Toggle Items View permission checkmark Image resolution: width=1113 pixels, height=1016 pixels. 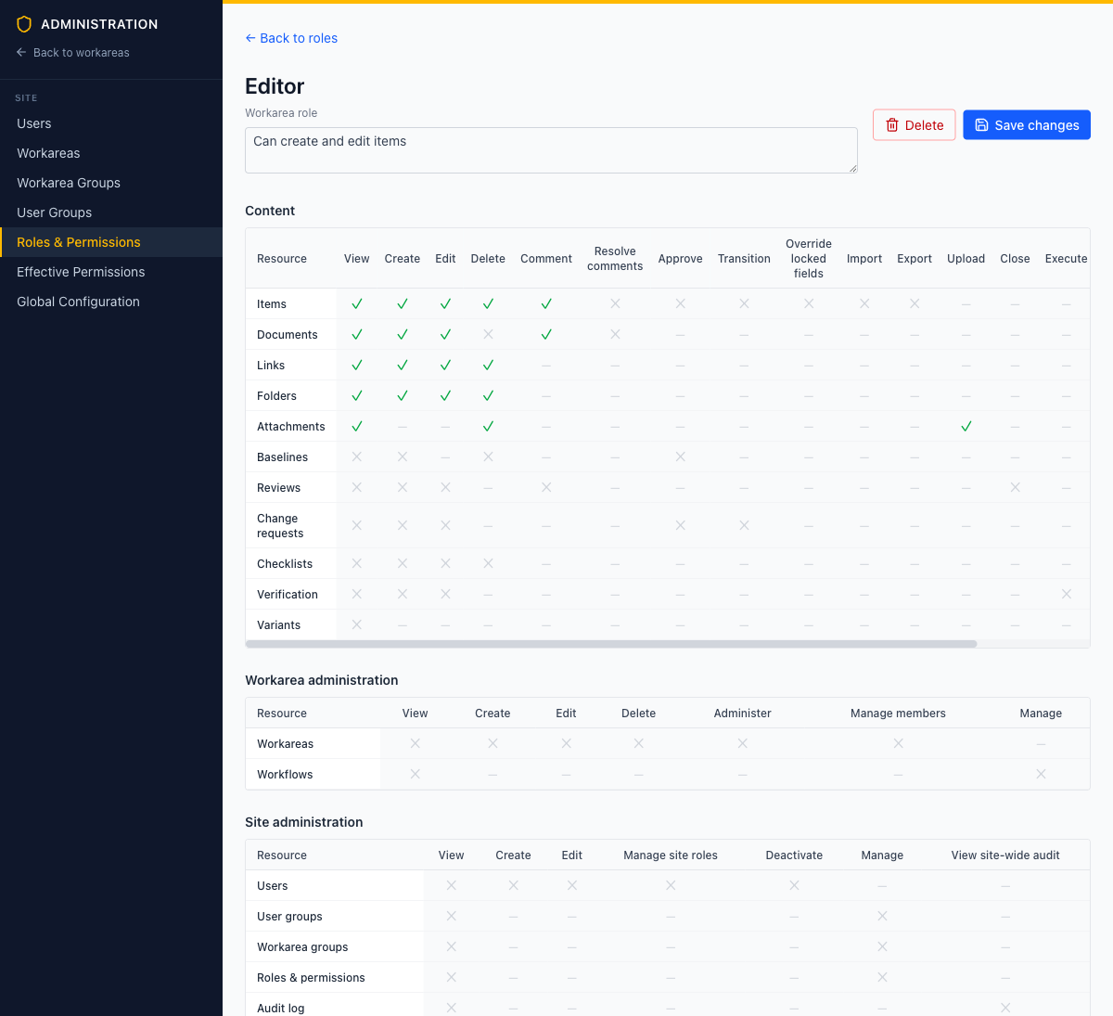tap(357, 303)
